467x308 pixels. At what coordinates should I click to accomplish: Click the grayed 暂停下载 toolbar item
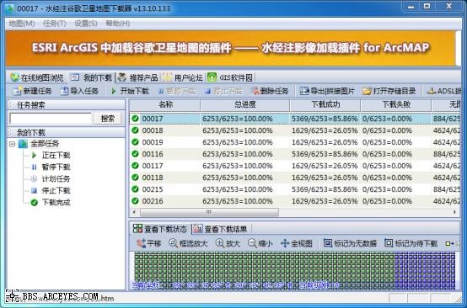[x=177, y=91]
